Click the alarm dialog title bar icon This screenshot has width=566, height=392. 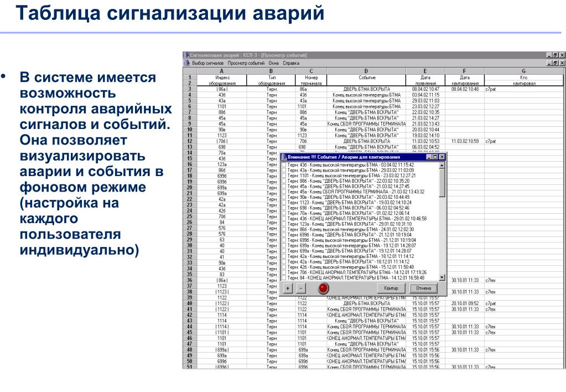[284, 157]
